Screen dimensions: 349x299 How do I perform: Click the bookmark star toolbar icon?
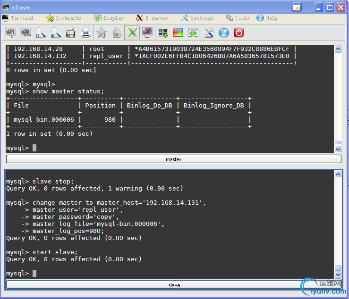[102, 33]
